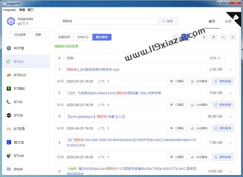Click 复制链接 under 9.00 GB result
The height and width of the screenshot is (177, 243).
(223, 105)
